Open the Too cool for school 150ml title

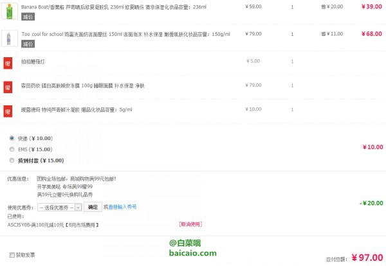pyautogui.click(x=125, y=34)
